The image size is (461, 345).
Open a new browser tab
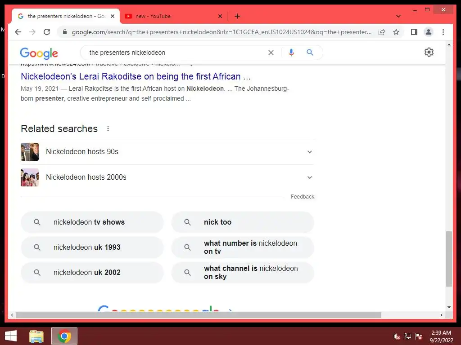pyautogui.click(x=237, y=16)
